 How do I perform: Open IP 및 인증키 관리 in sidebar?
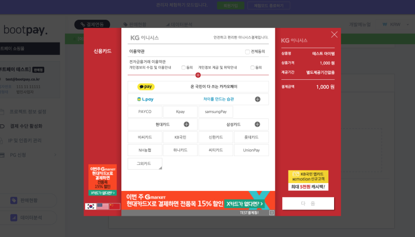pyautogui.click(x=24, y=141)
